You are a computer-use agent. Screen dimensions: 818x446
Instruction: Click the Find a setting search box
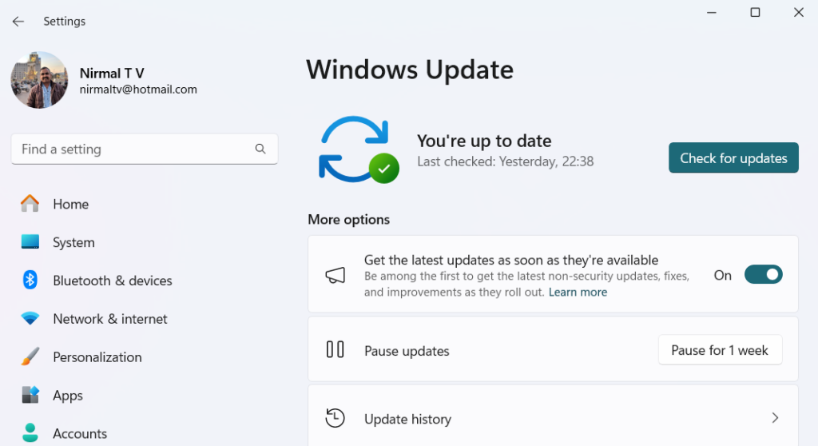pos(145,149)
